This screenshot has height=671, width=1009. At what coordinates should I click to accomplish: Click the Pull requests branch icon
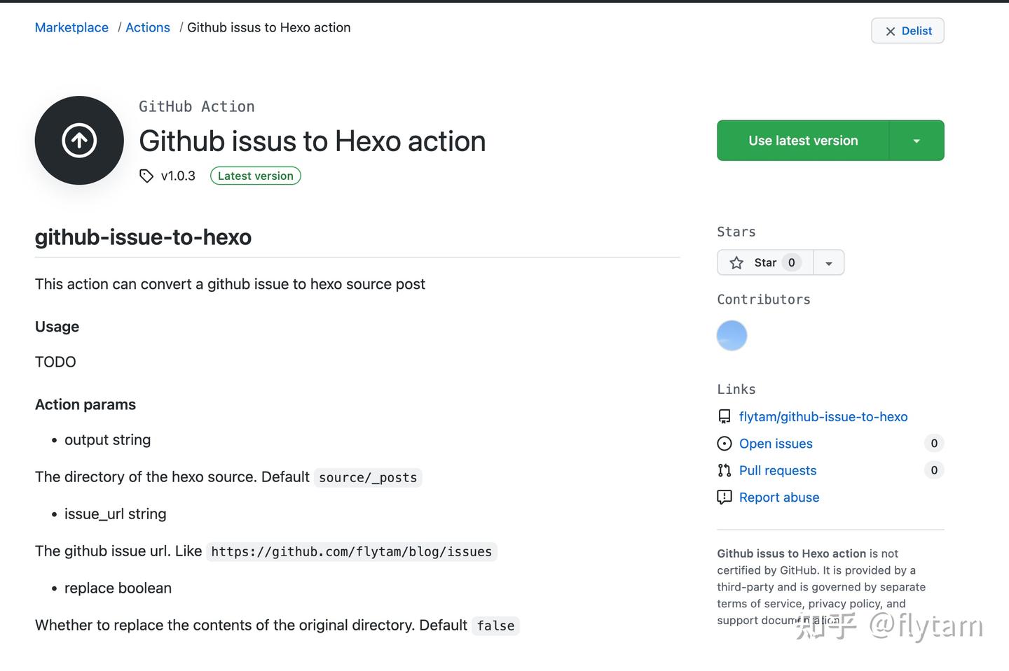pyautogui.click(x=725, y=471)
